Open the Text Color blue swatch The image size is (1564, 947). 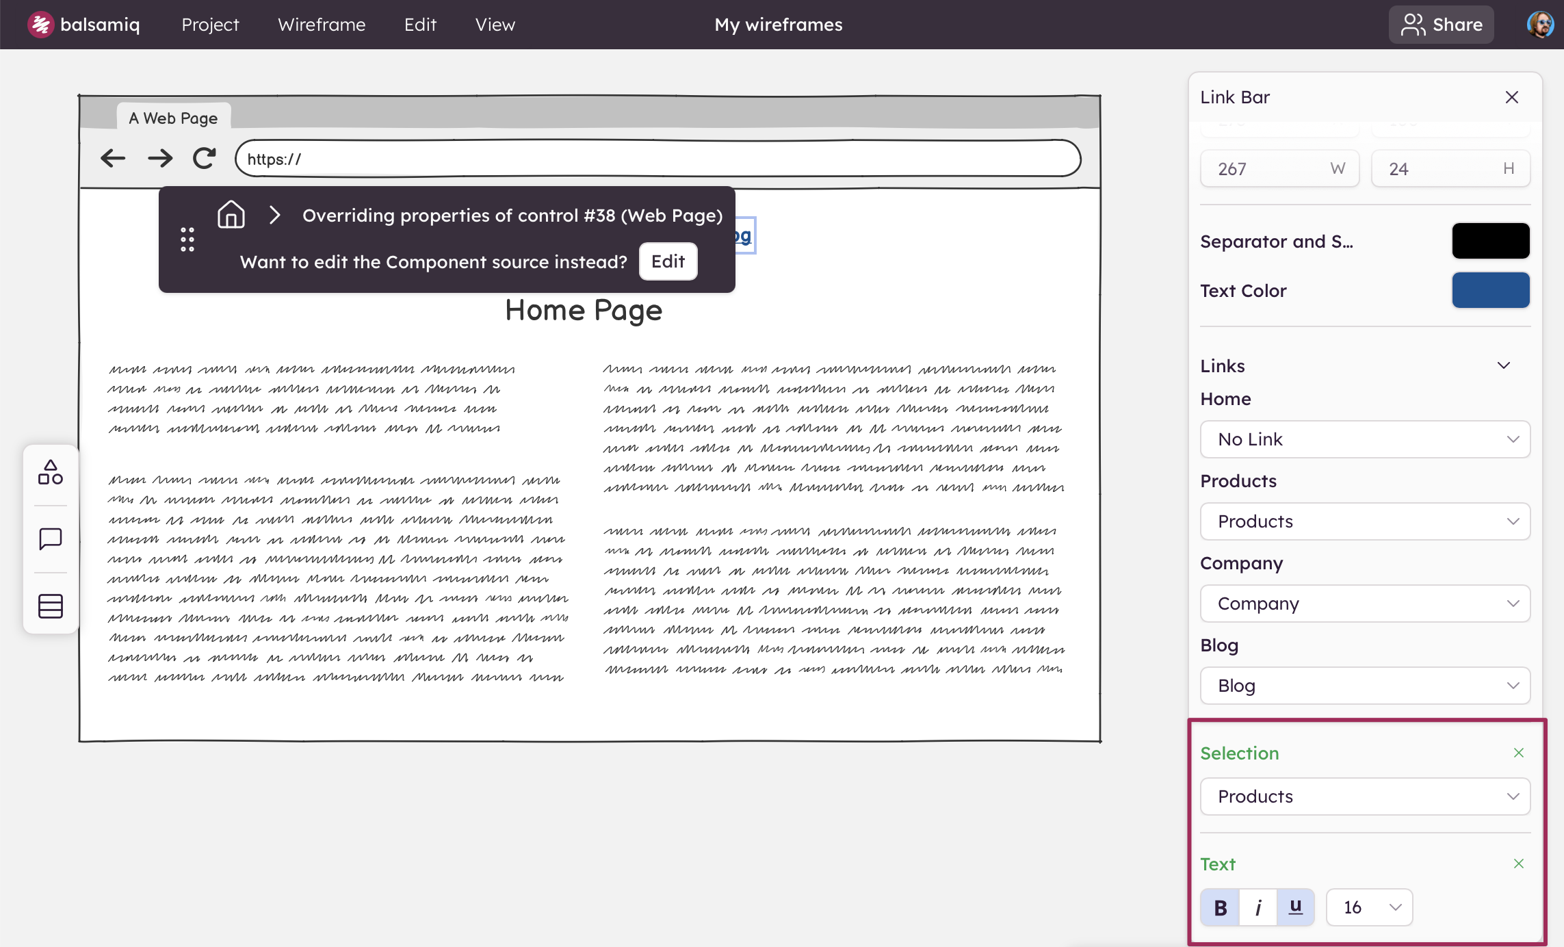pyautogui.click(x=1490, y=290)
